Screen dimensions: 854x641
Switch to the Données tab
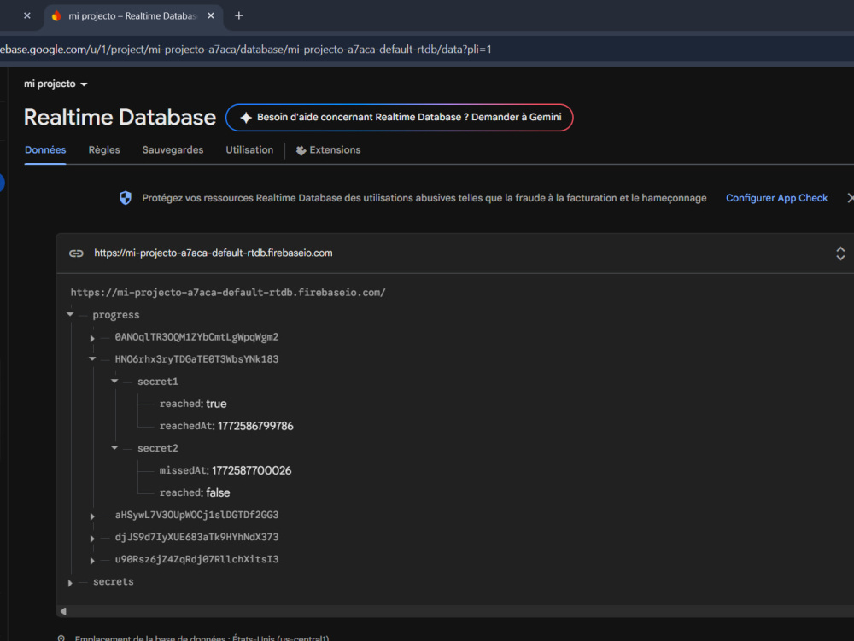click(45, 149)
